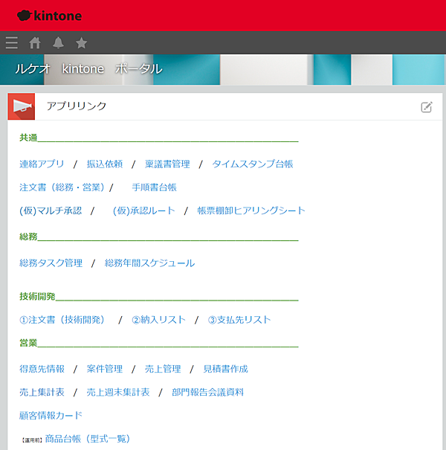Open the 手順書台帳 link
The image size is (446, 450).
(x=154, y=187)
